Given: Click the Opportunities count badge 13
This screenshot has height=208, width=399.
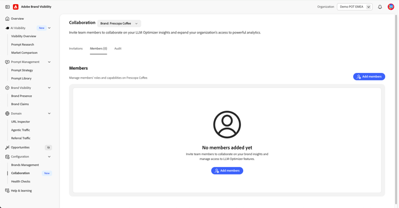Looking at the screenshot, I should (x=48, y=147).
